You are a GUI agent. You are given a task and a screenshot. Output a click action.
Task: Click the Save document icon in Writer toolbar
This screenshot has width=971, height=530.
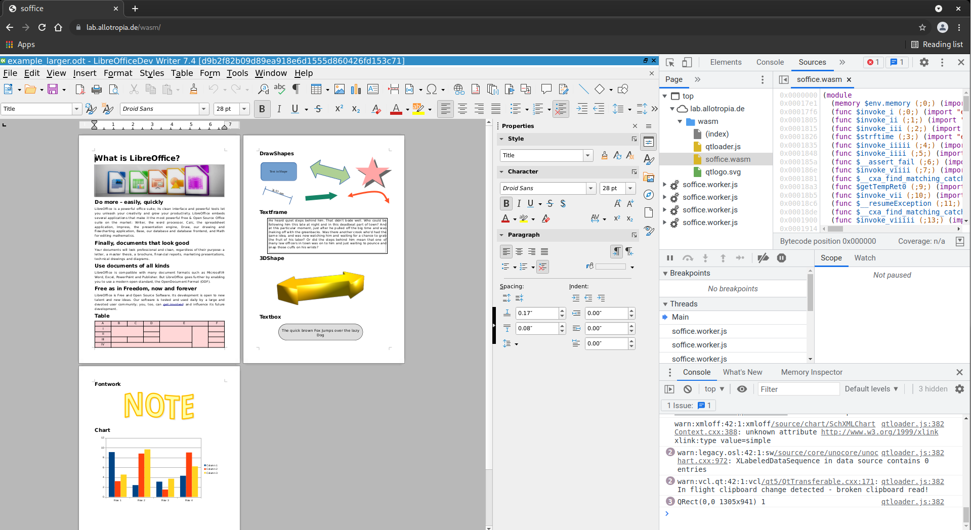53,89
